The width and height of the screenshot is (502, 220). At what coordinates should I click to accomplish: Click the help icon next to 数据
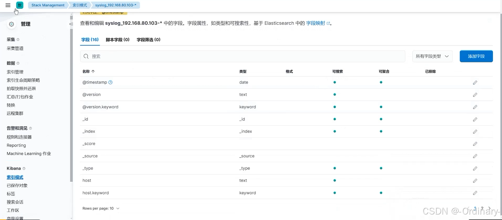[x=18, y=63]
